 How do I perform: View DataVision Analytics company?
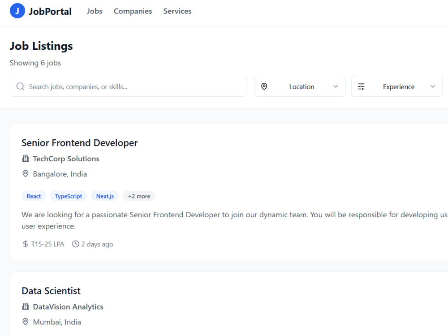tap(68, 306)
